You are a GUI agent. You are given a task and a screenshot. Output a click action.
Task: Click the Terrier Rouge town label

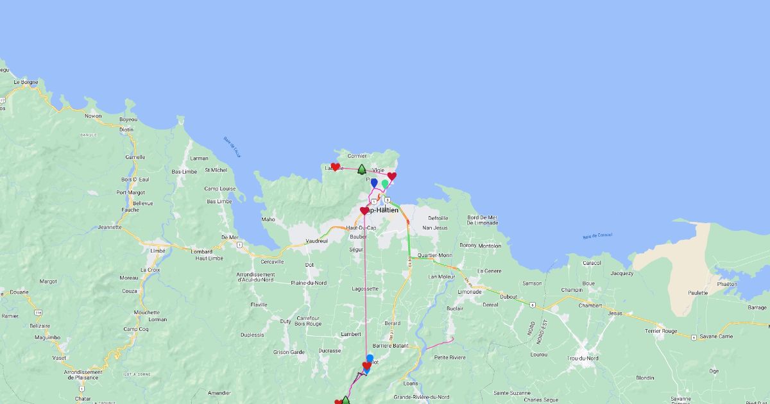[x=661, y=331]
